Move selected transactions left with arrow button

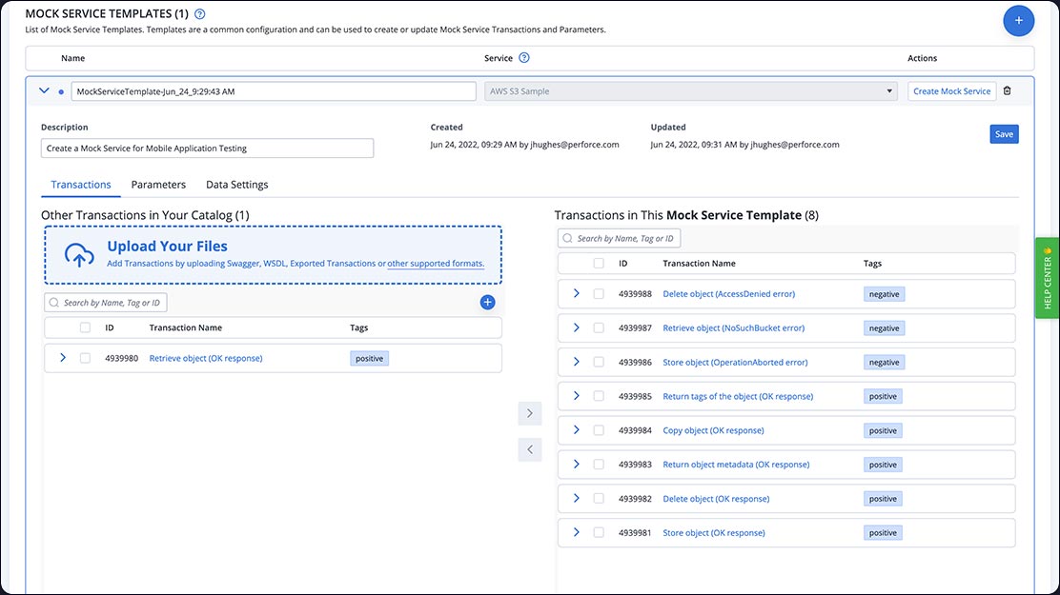530,449
